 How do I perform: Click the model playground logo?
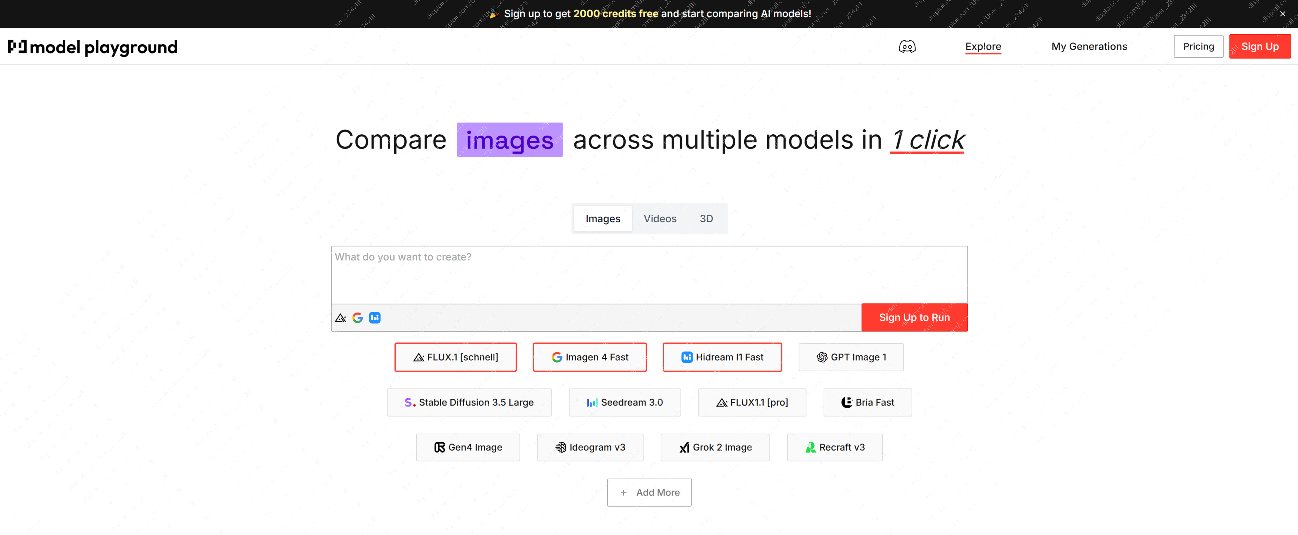[93, 47]
